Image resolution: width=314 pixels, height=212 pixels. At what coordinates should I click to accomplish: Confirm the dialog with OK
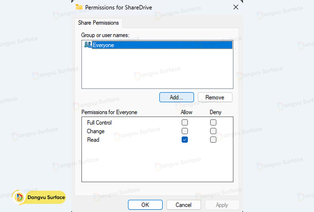tap(145, 205)
